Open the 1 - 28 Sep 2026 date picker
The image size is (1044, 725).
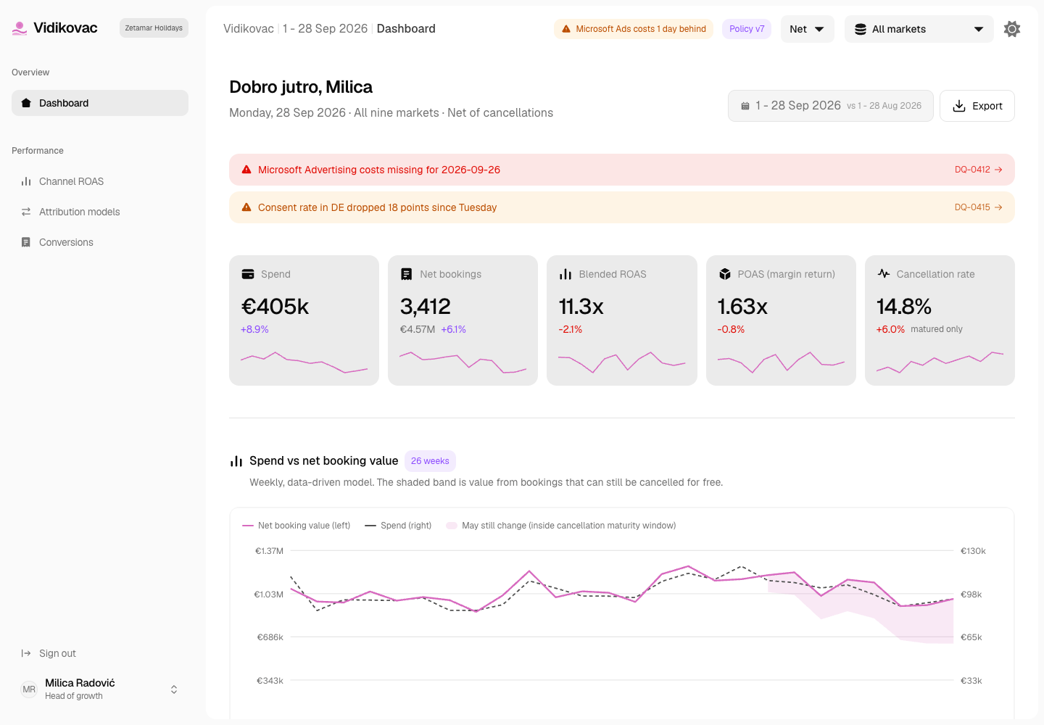(x=830, y=106)
